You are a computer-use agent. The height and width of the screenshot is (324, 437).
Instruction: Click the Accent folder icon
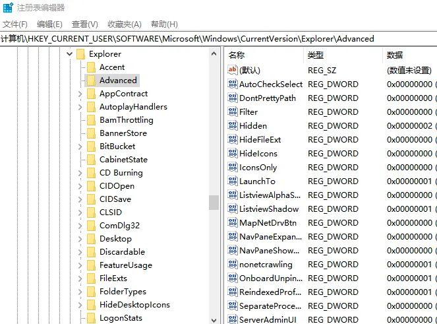[x=91, y=67]
